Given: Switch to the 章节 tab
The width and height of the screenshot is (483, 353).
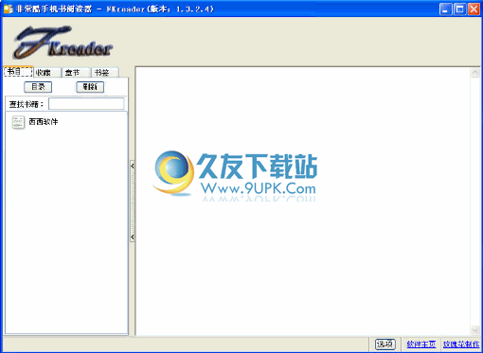Looking at the screenshot, I should (x=76, y=72).
